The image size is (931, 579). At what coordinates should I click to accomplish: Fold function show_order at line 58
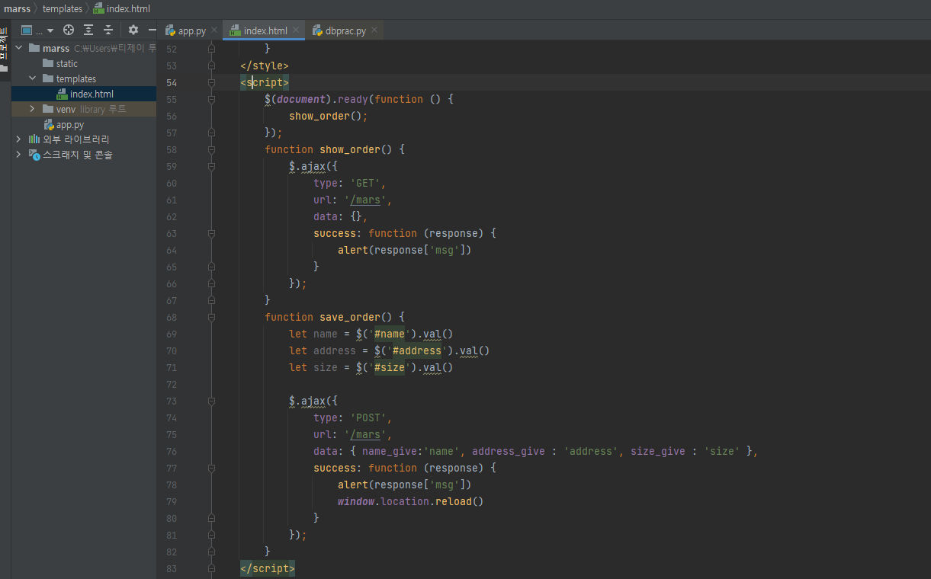pos(211,149)
